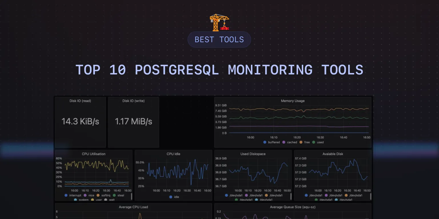
Task: Open the CPU Utilisation panel title menu
Action: (93, 154)
